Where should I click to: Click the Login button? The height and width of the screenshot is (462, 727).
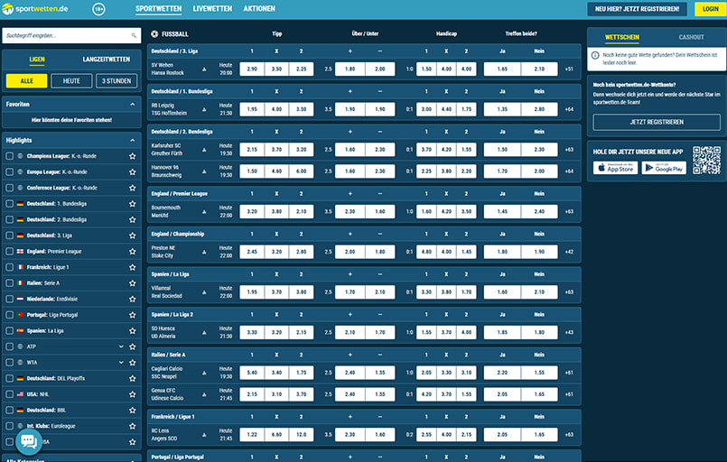pyautogui.click(x=710, y=9)
